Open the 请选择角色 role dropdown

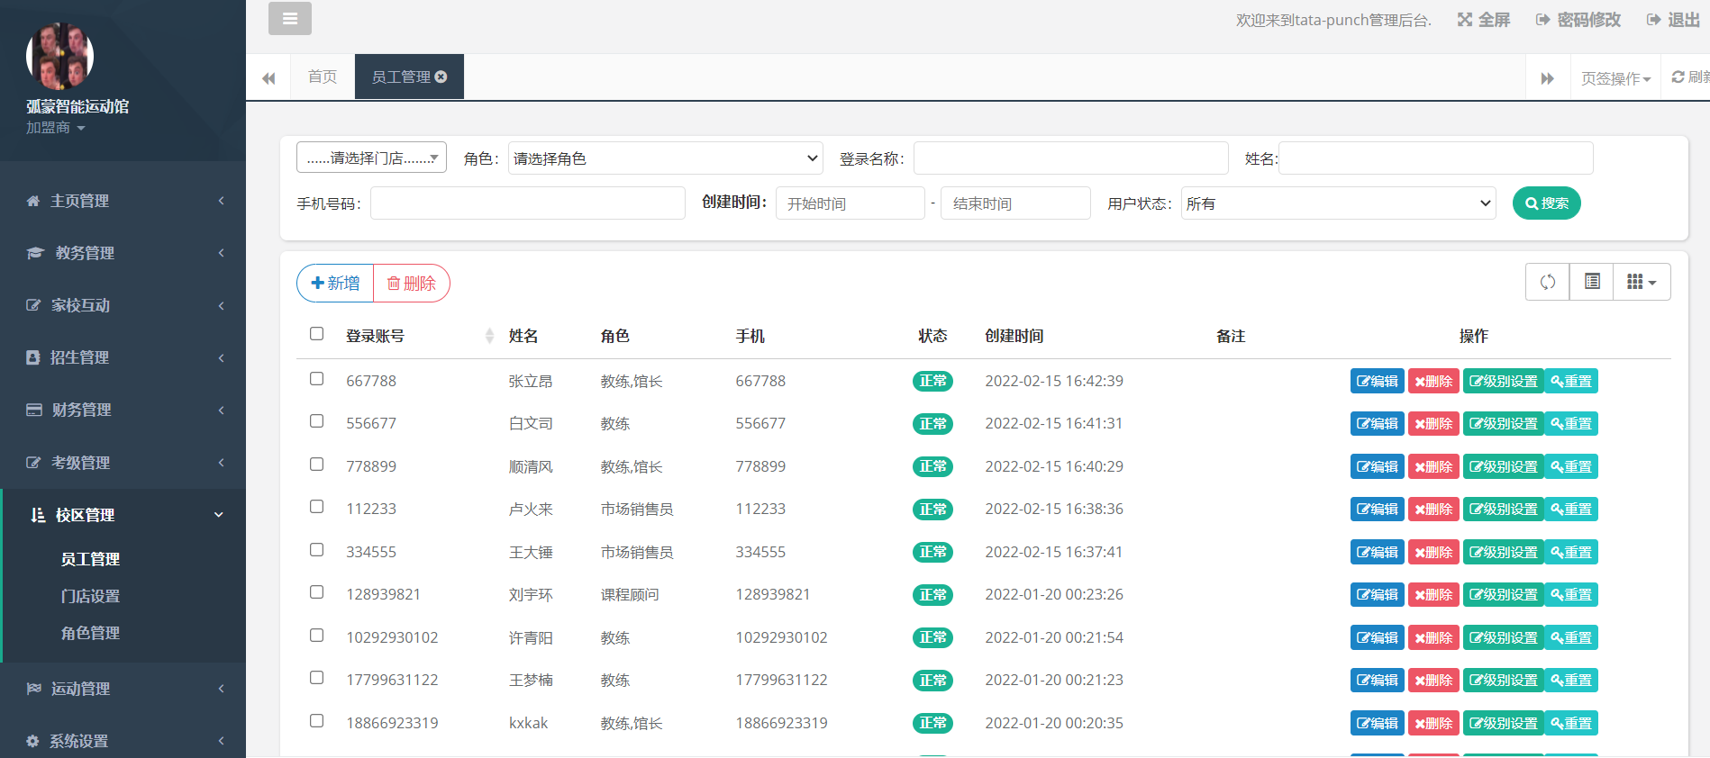(x=665, y=158)
